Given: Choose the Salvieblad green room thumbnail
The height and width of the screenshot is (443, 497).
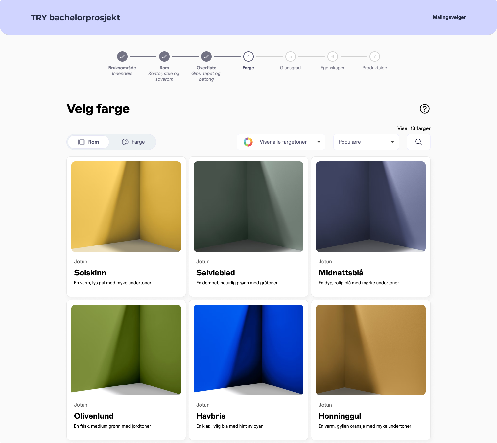Looking at the screenshot, I should [248, 207].
